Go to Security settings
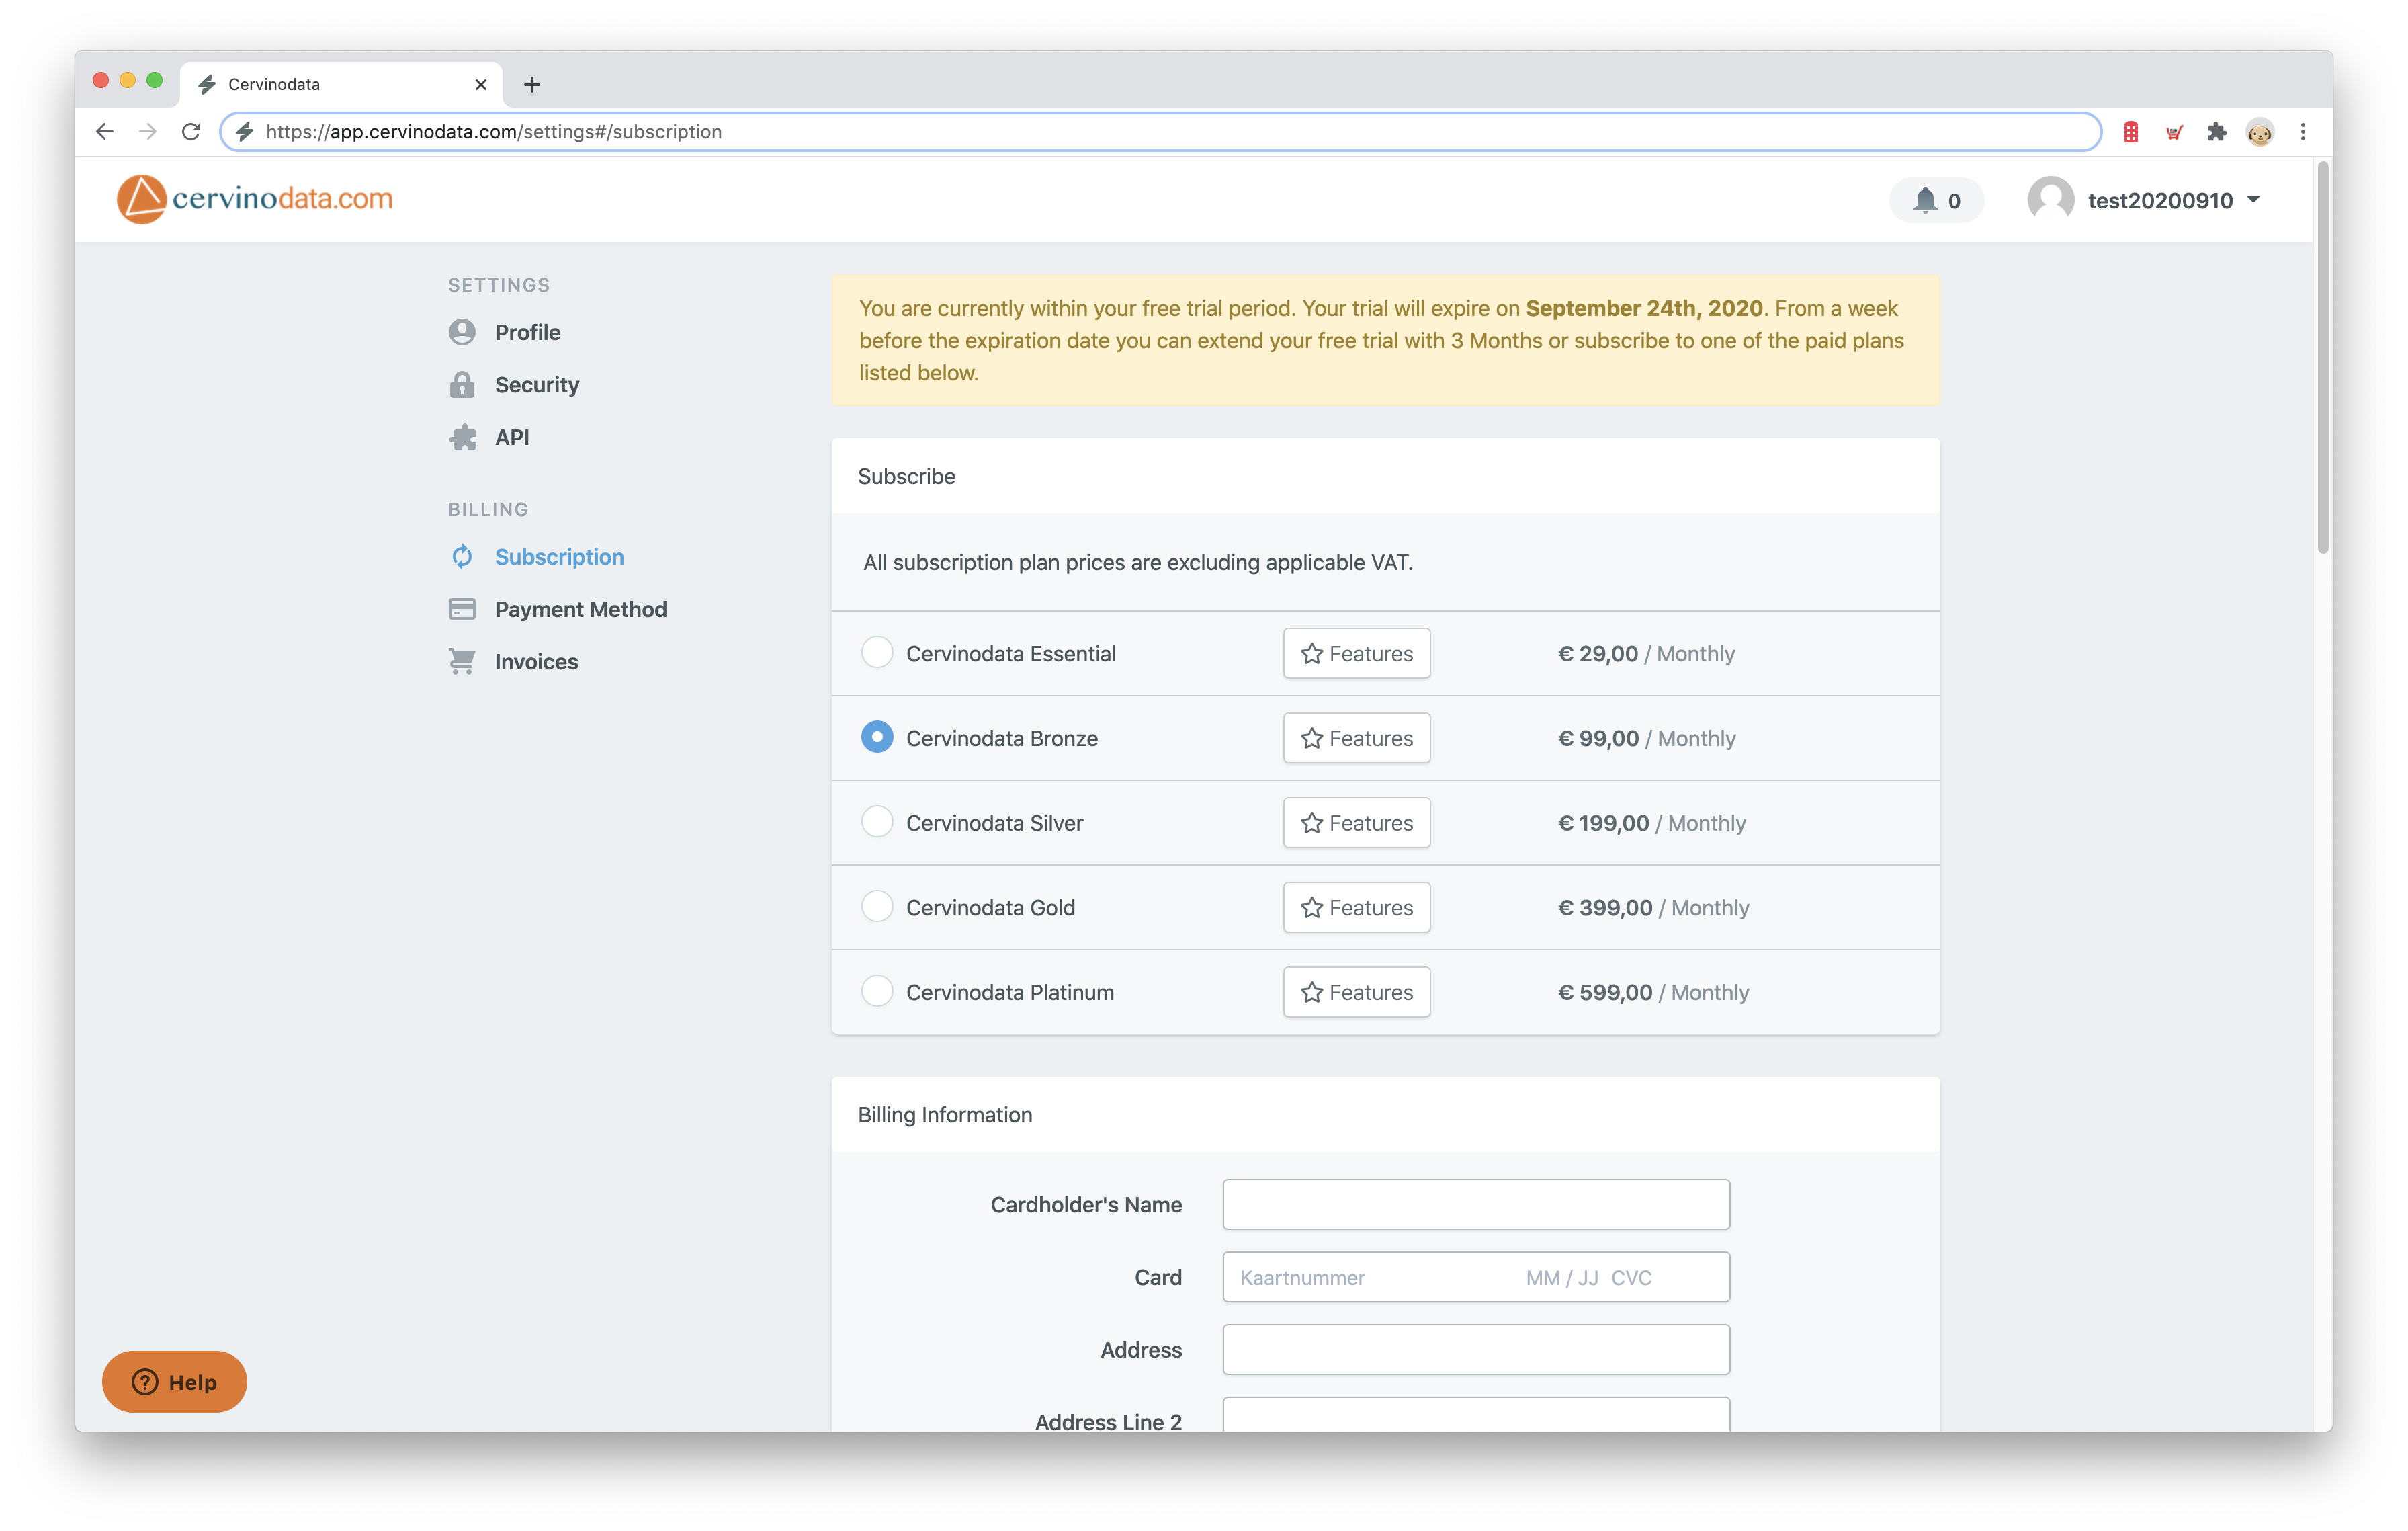Viewport: 2408px width, 1531px height. tap(537, 385)
